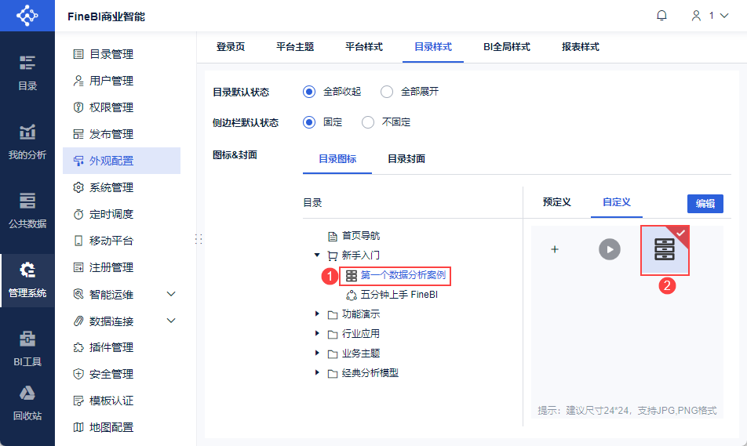Expand the 智能运维 menu chevron
747x446 pixels.
[x=172, y=294]
